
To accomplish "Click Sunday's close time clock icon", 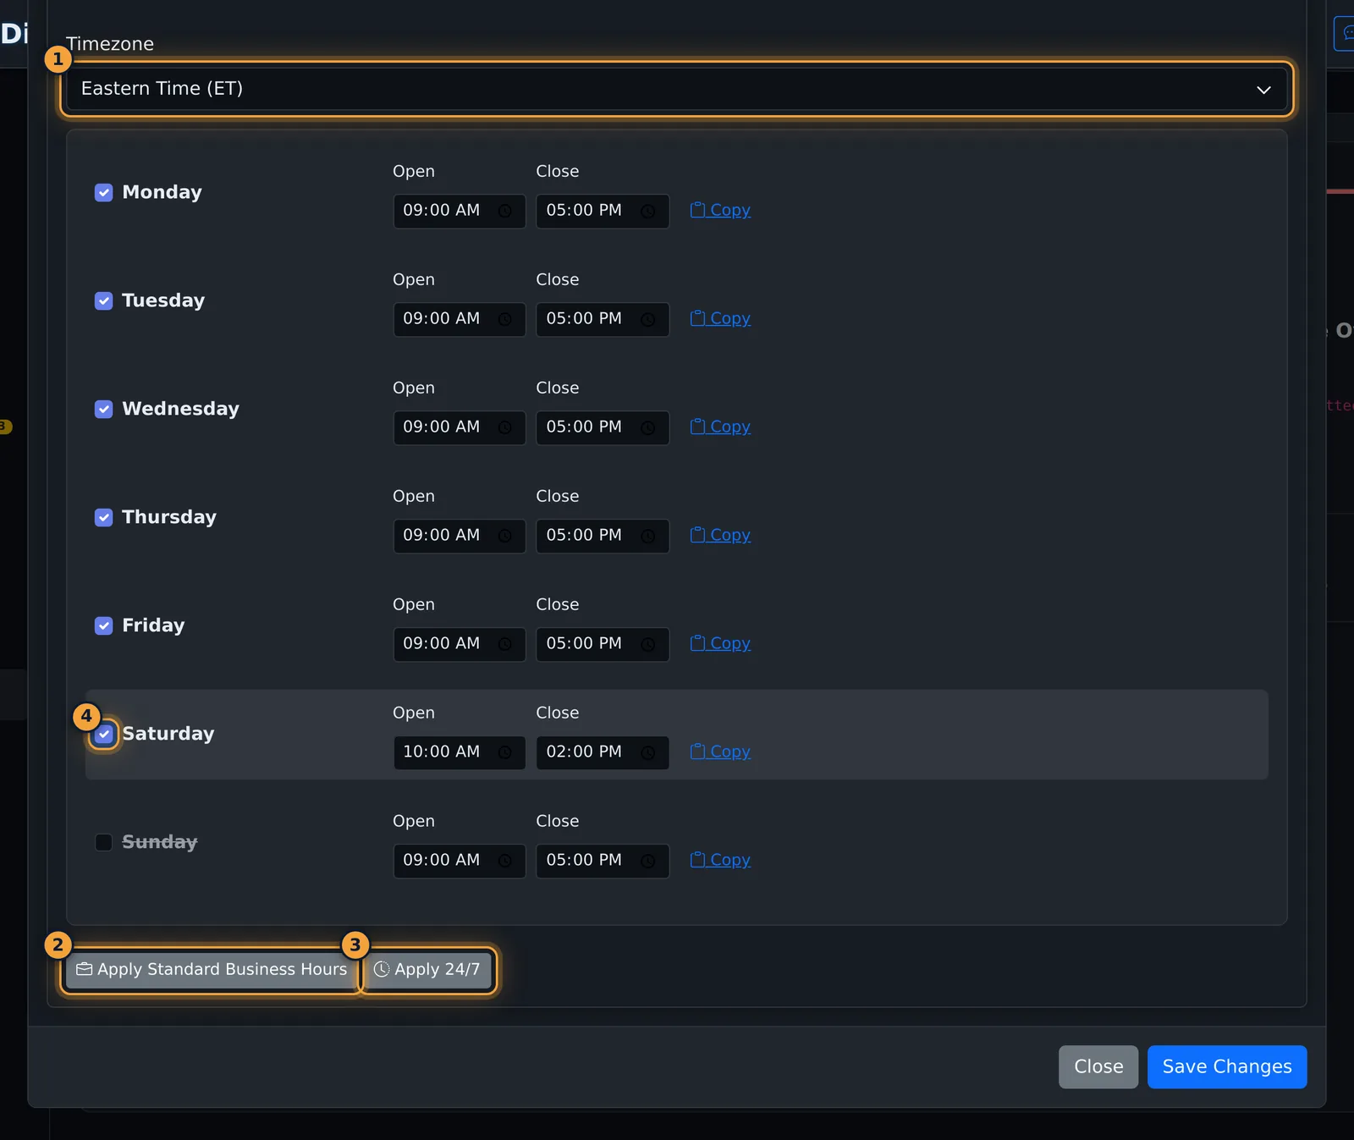I will 648,861.
